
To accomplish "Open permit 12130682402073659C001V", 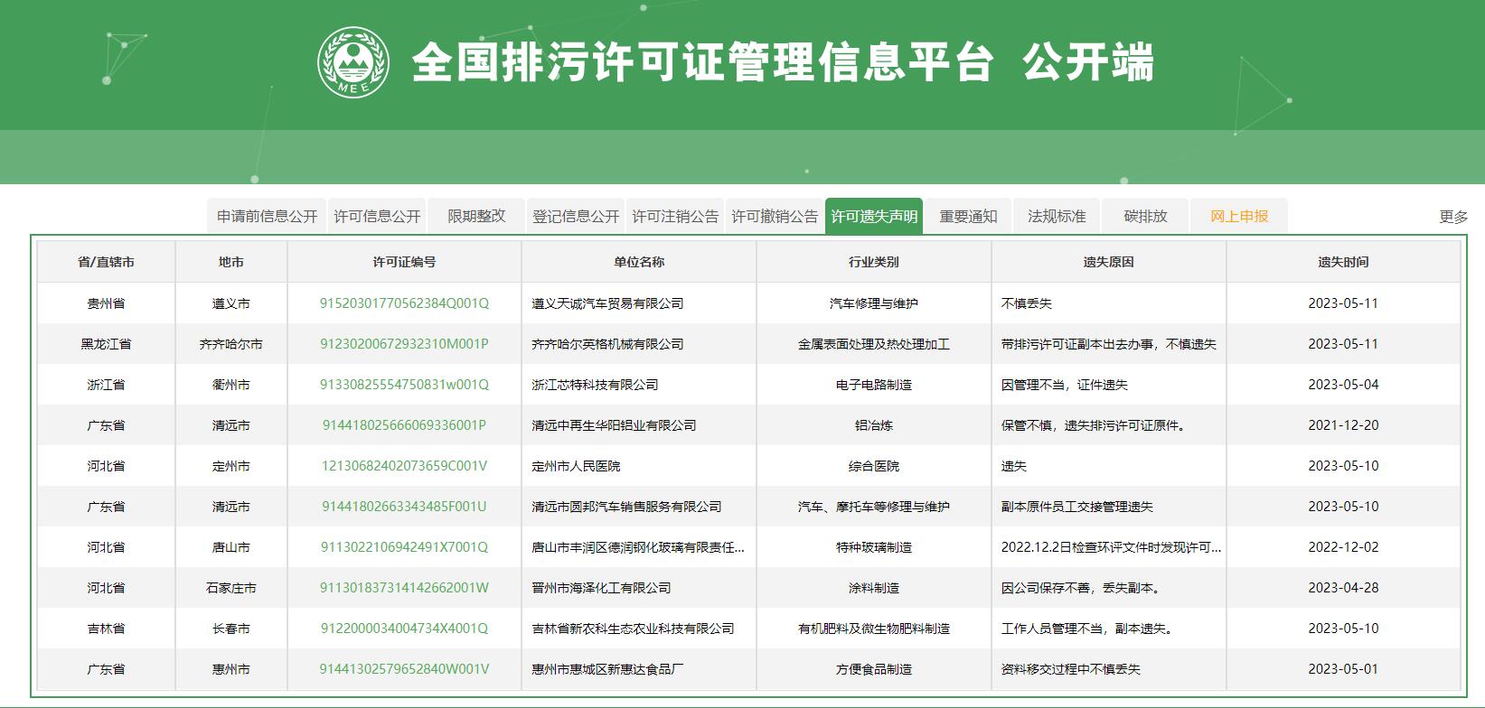I will point(404,466).
